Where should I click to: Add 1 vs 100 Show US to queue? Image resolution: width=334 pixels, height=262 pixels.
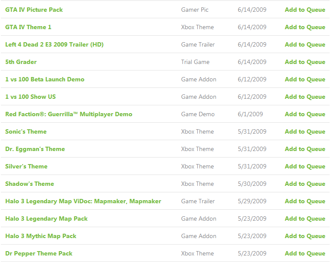pyautogui.click(x=305, y=97)
